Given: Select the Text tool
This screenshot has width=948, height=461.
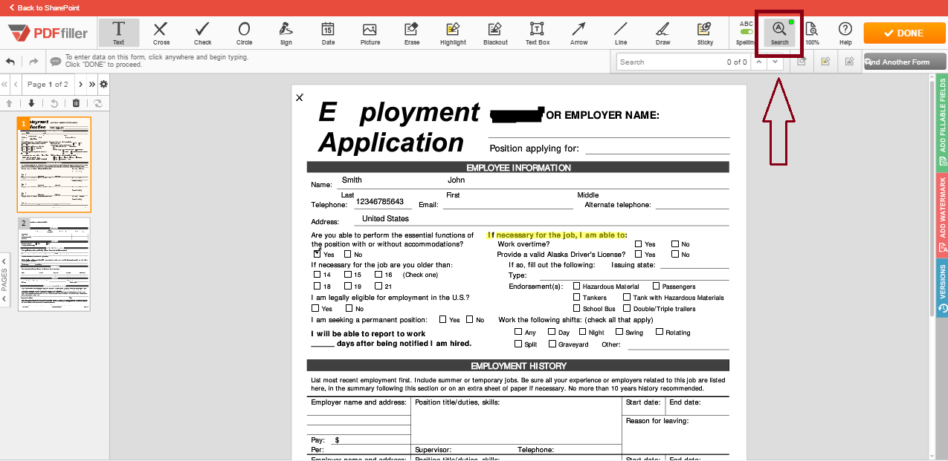Looking at the screenshot, I should pyautogui.click(x=118, y=33).
